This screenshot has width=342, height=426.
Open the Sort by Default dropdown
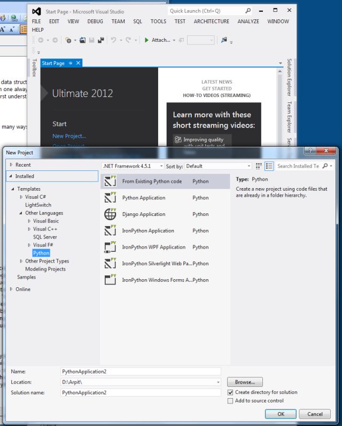[218, 166]
